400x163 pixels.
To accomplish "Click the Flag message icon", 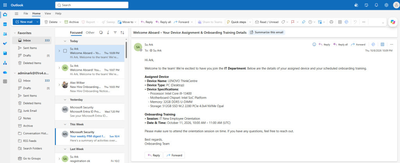I will (293, 22).
